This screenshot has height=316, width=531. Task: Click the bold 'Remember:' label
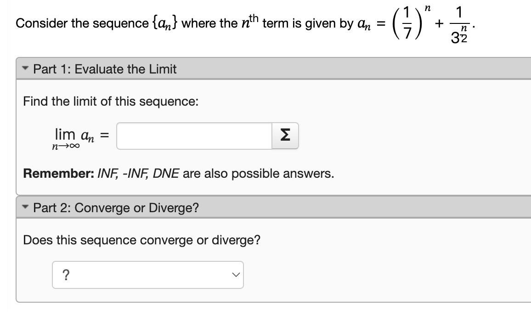pyautogui.click(x=59, y=174)
